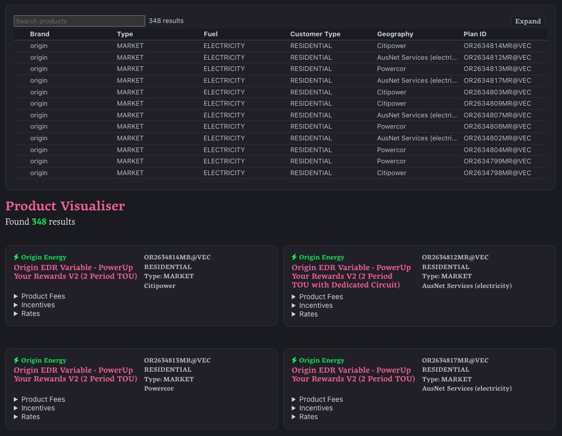Sort table by Brand column header
Screen dimensions: 562x436
pyautogui.click(x=40, y=34)
